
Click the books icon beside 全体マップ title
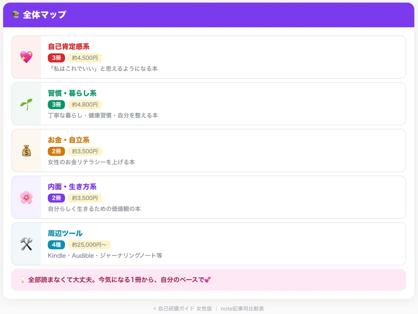15,15
